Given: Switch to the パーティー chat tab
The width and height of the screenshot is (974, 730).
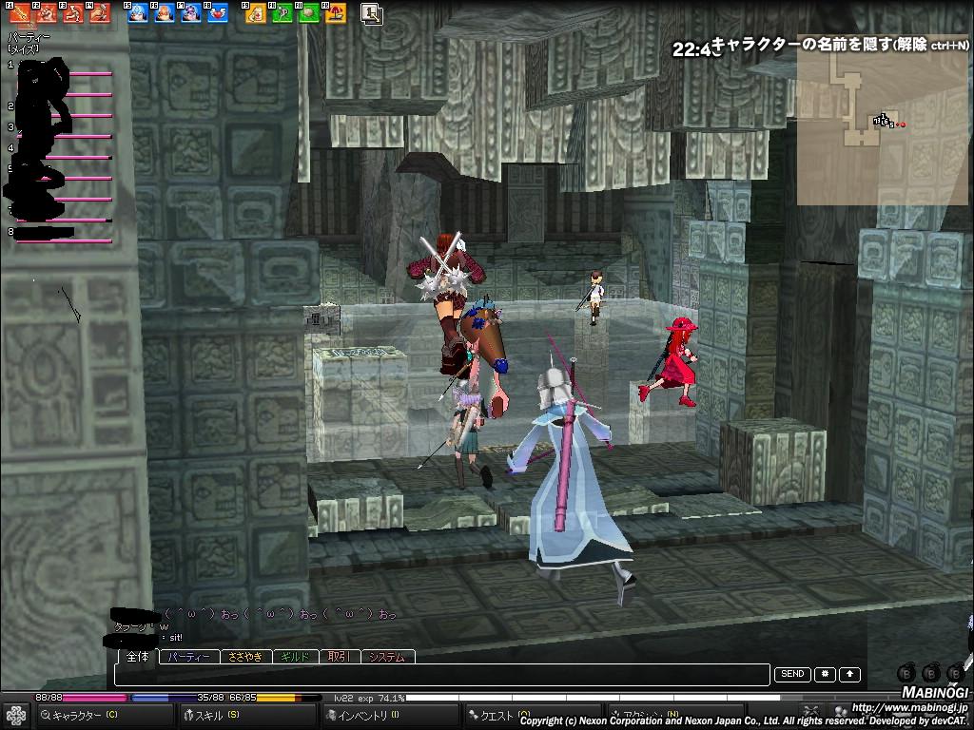Looking at the screenshot, I should (189, 657).
